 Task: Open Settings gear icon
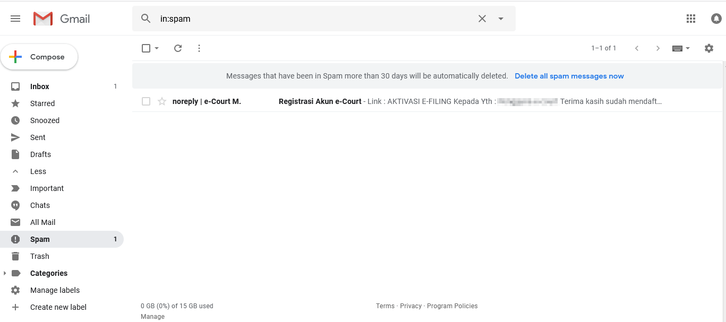[x=708, y=48]
